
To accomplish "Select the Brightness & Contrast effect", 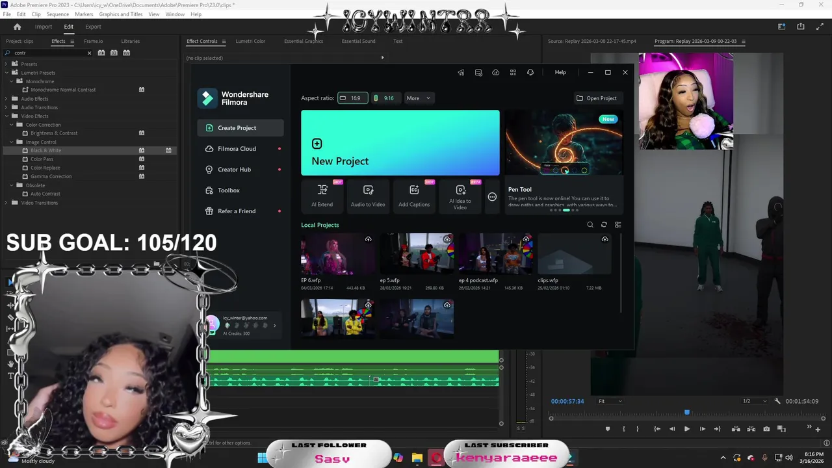I will pos(54,133).
